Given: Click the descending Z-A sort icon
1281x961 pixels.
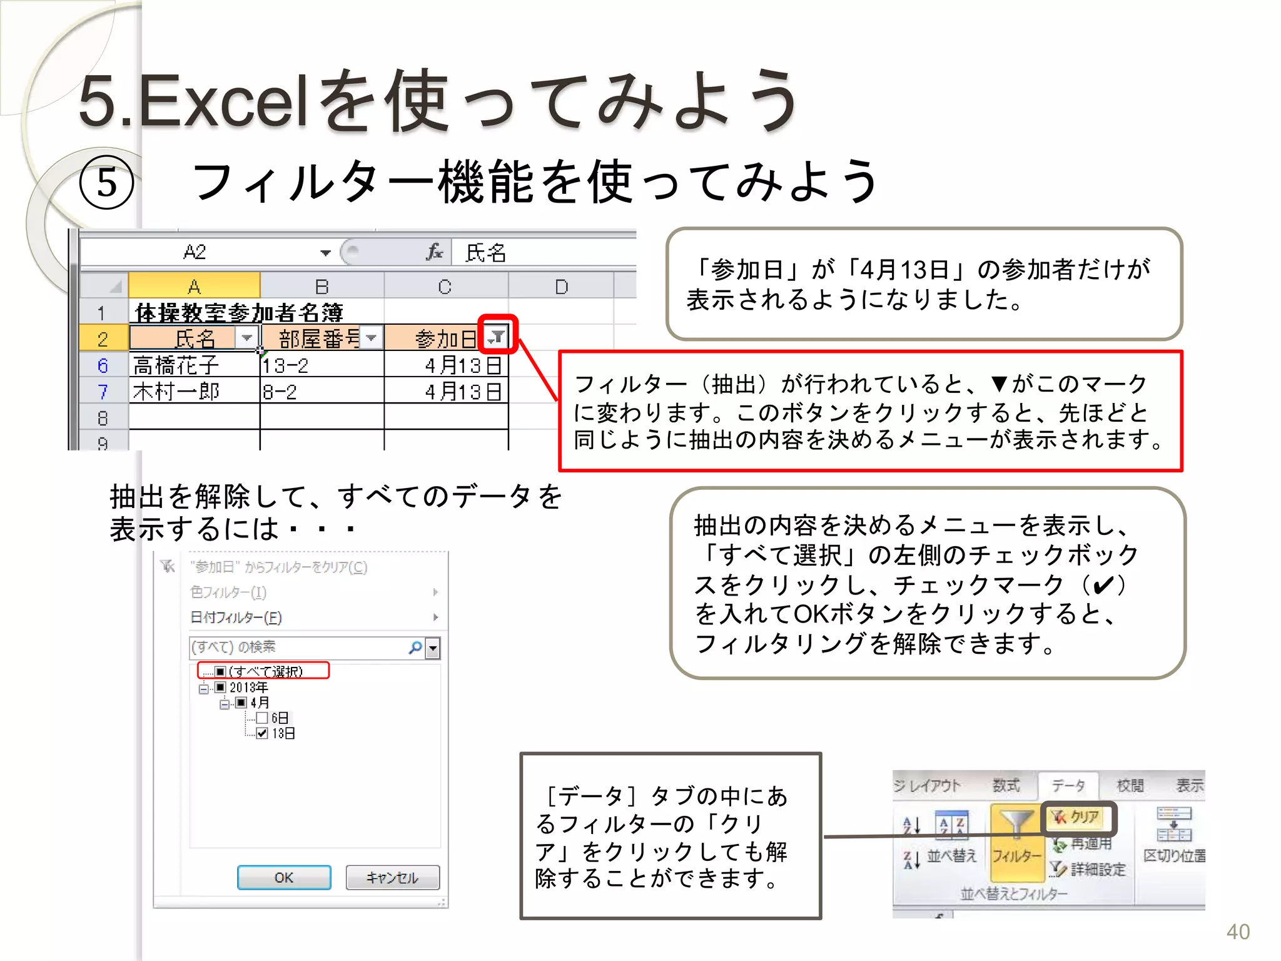Looking at the screenshot, I should point(912,860).
